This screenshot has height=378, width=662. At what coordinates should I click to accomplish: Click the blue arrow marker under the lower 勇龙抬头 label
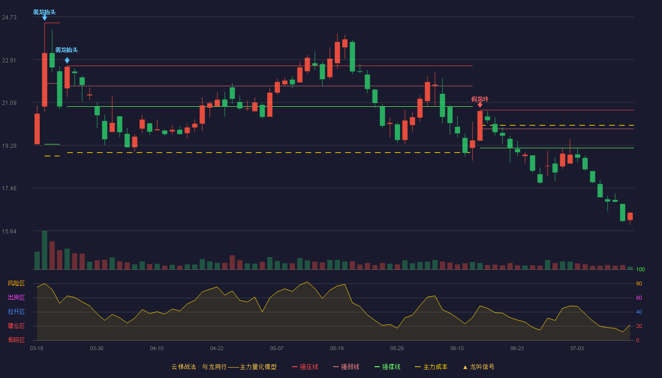click(x=67, y=60)
